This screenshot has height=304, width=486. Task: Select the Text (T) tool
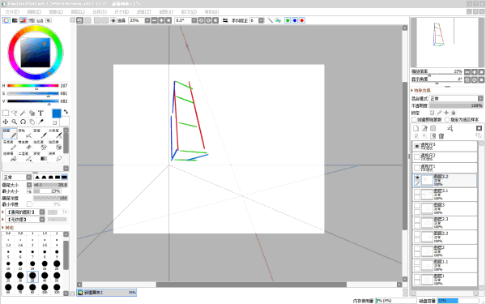click(40, 113)
